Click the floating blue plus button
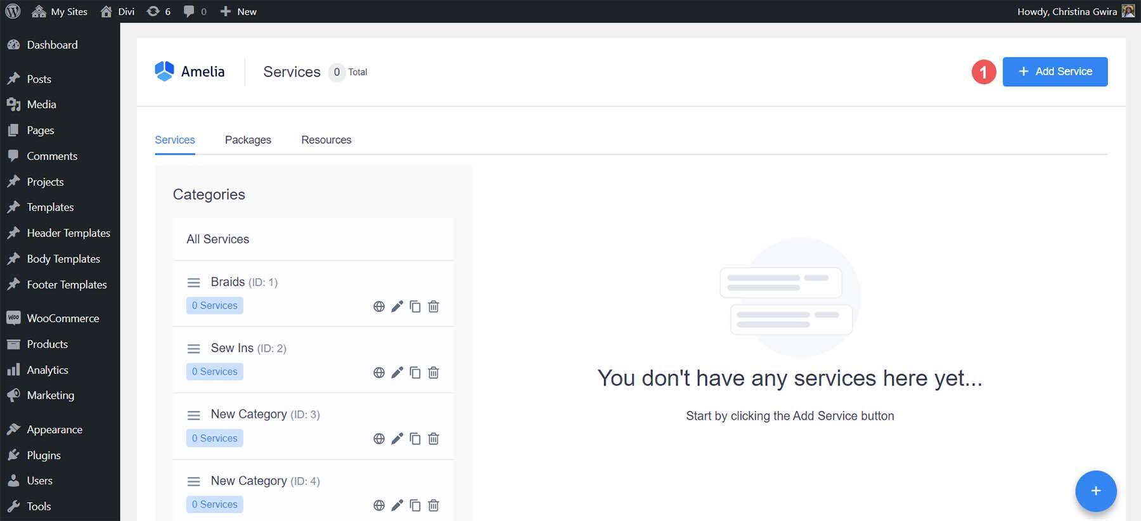1141x521 pixels. coord(1095,491)
